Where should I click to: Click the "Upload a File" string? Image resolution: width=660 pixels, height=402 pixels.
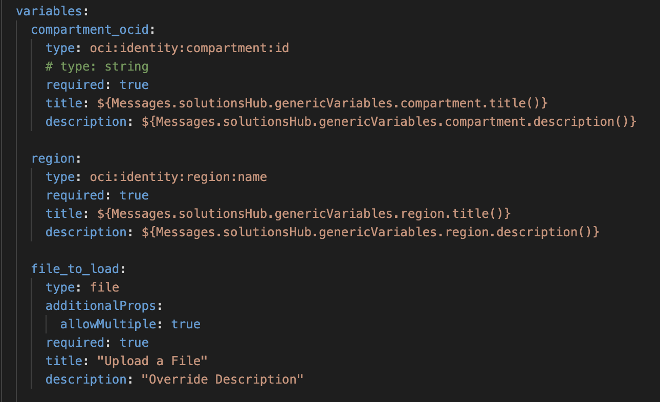(152, 361)
